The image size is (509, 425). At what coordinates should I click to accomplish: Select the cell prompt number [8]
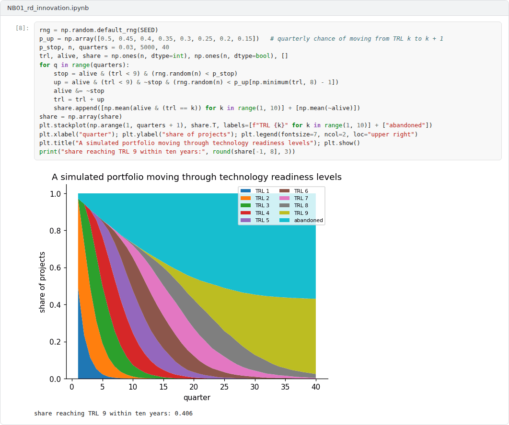coord(22,28)
